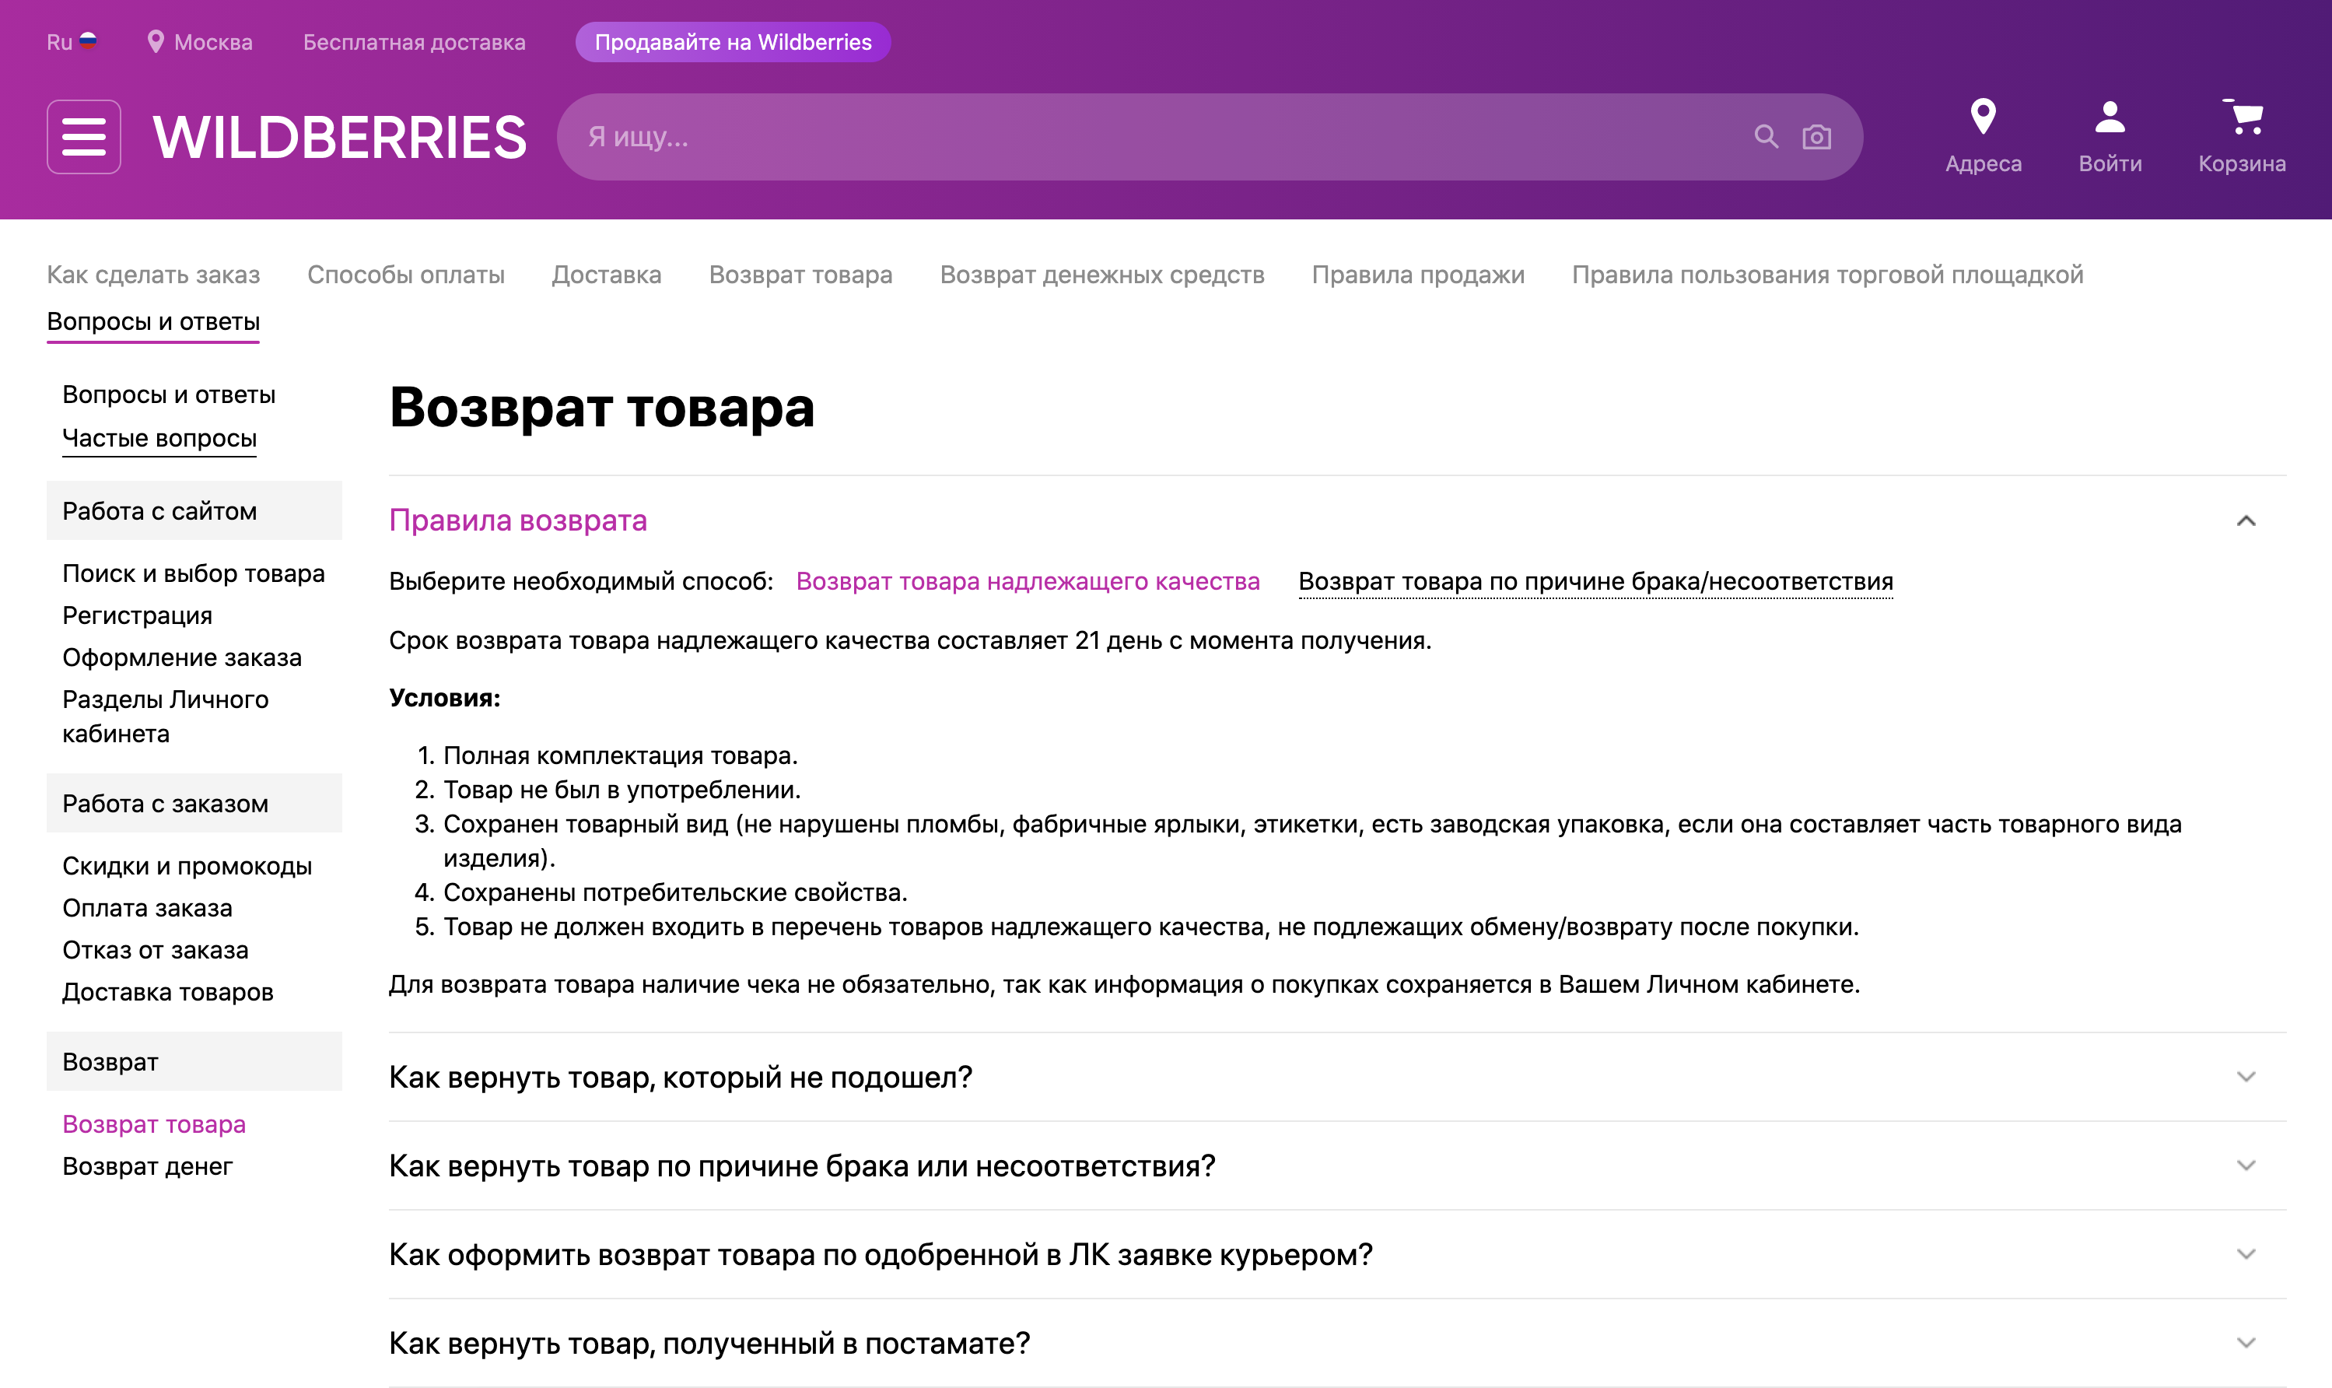Open the hamburger catalog menu
Screen dimensions: 2332x1388
[x=84, y=137]
